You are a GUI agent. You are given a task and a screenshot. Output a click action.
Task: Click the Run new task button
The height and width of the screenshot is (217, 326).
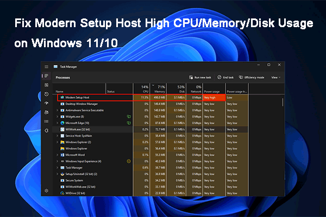[200, 78]
